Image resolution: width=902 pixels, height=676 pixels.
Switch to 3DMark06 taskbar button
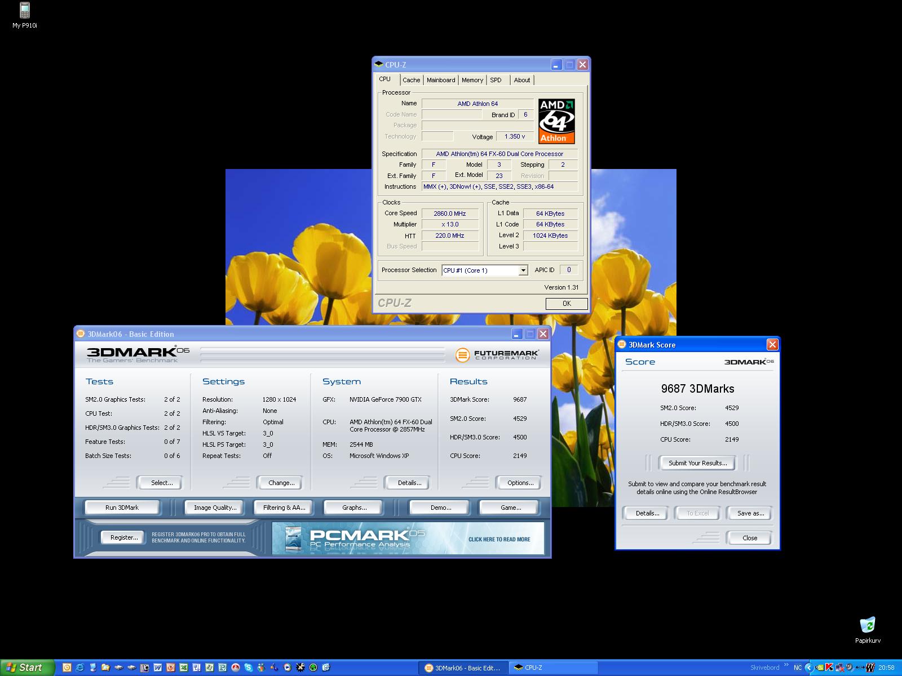click(463, 668)
